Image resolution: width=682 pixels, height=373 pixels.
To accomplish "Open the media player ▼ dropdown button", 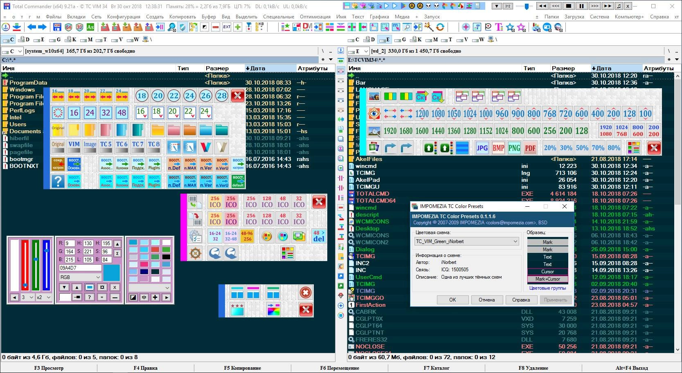I will click(x=496, y=6).
